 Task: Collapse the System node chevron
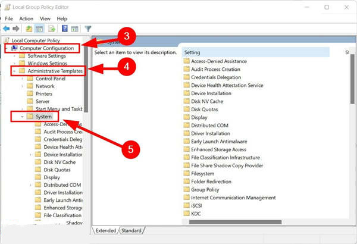22,117
